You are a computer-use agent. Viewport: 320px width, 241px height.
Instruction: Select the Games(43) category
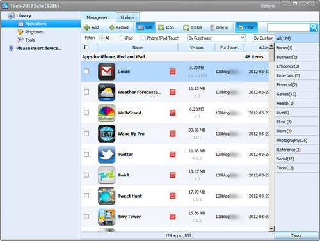click(x=297, y=94)
